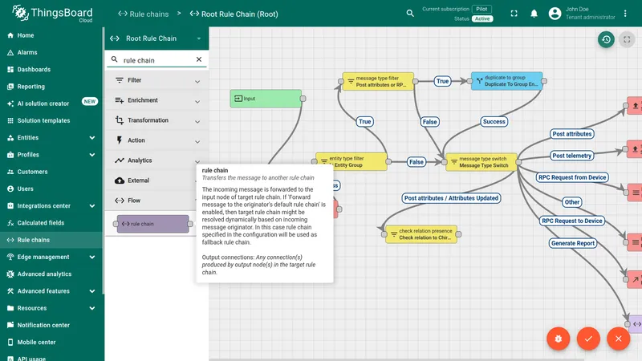Open Customers in sidebar
Viewport: 642px width, 361px height.
51,172
